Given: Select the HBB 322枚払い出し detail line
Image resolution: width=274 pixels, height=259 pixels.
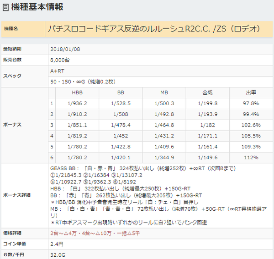Looking at the screenshot, I should point(121,188).
